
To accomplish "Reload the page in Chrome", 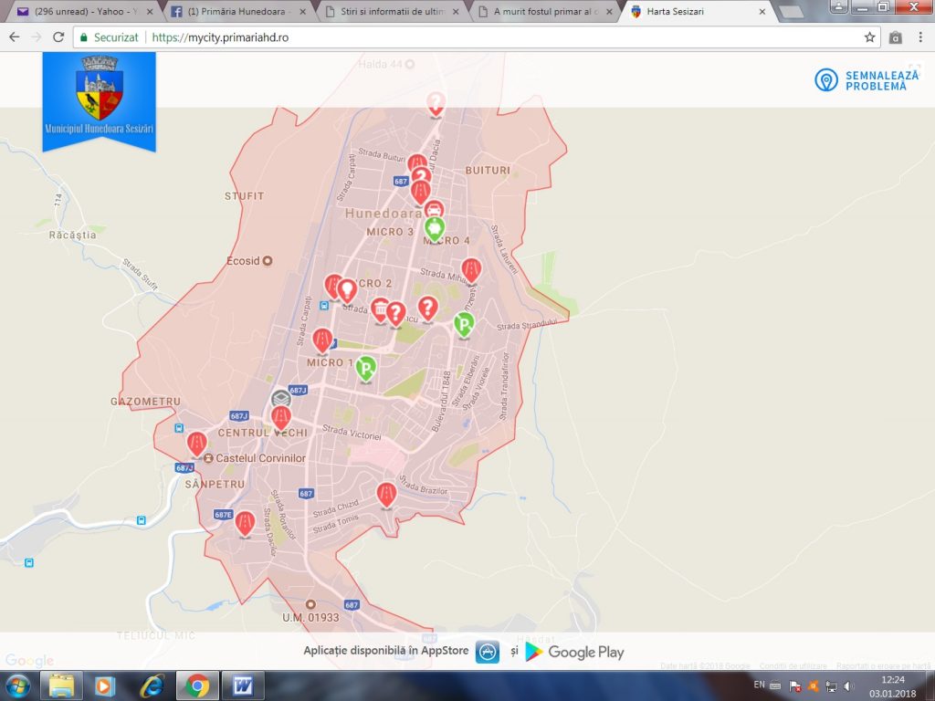I will click(58, 37).
